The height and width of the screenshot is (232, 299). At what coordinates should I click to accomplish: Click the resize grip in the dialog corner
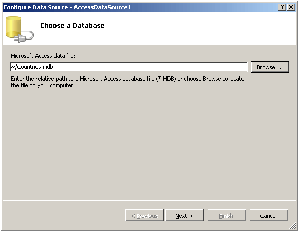click(293, 226)
